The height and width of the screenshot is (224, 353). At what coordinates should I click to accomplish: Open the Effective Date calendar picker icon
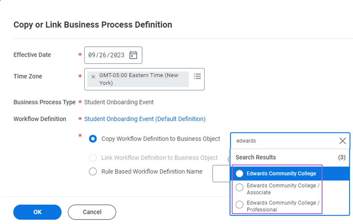pos(133,55)
